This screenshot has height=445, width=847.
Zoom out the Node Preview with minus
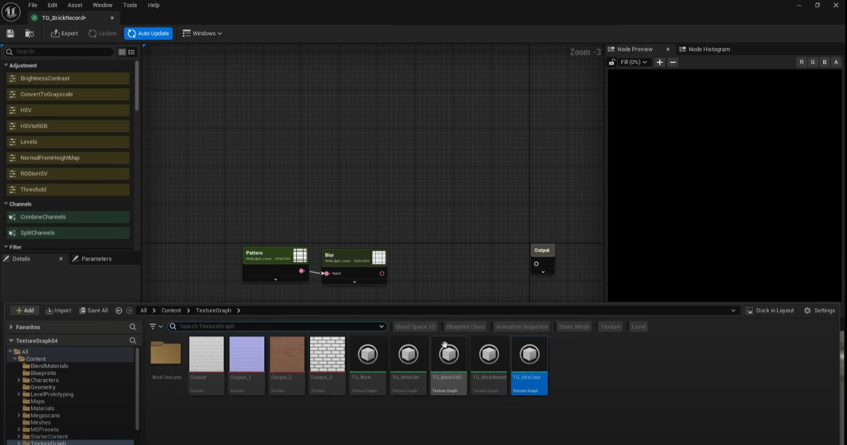(x=673, y=62)
